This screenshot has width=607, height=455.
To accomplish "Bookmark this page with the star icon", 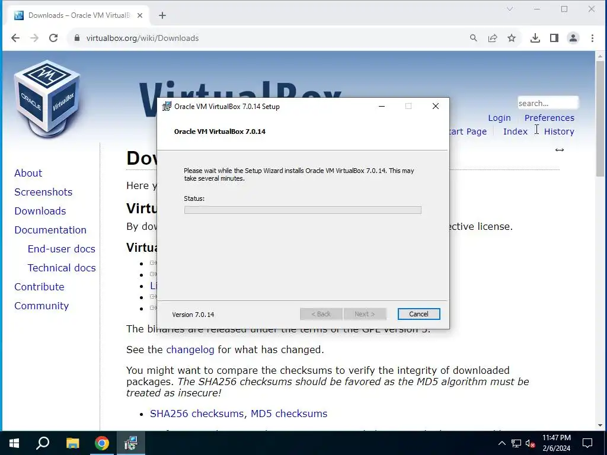I will (512, 38).
